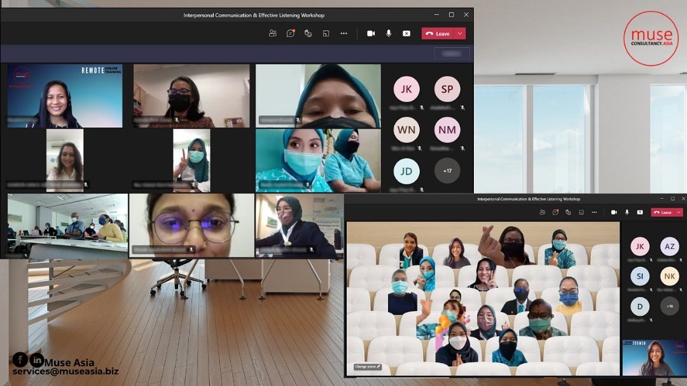Toggle the camera in the lower-right meeting window
Image resolution: width=687 pixels, height=386 pixels.
(x=614, y=212)
